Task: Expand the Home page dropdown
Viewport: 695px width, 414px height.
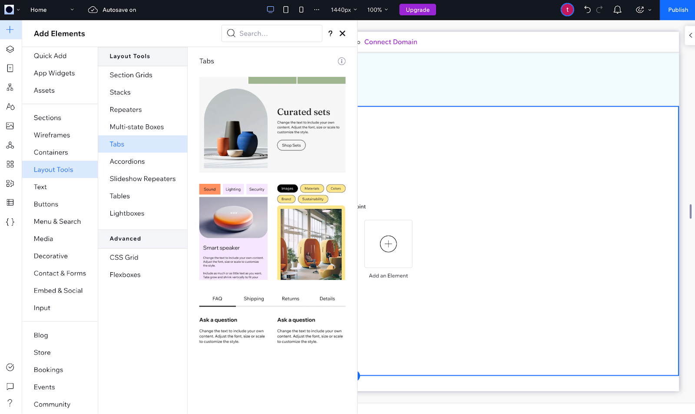Action: (x=52, y=10)
